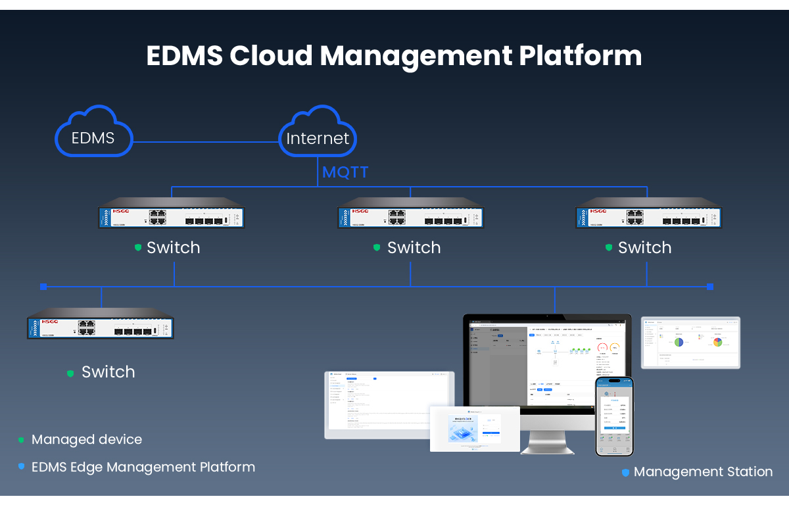Click the blue shield beside EDMS Edge Management Platform
Image resolution: width=789 pixels, height=507 pixels.
click(21, 466)
